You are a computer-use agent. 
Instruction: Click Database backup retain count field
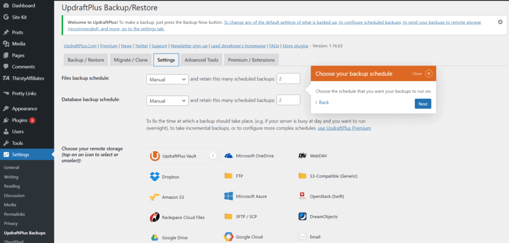[288, 100]
